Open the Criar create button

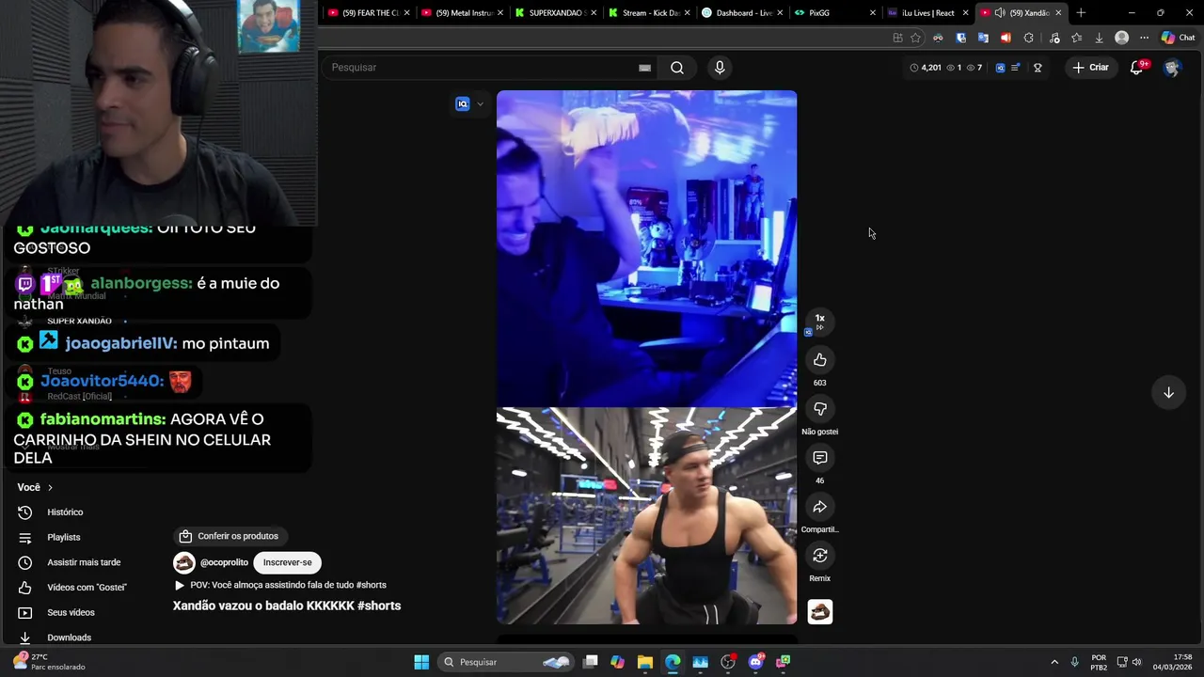pyautogui.click(x=1090, y=68)
